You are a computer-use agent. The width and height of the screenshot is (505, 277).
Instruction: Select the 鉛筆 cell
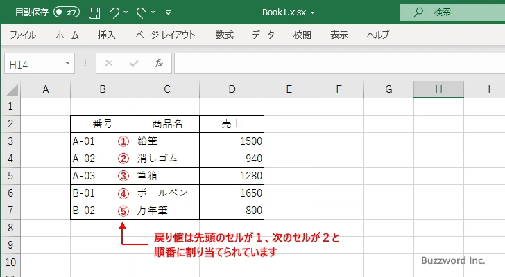tap(167, 141)
